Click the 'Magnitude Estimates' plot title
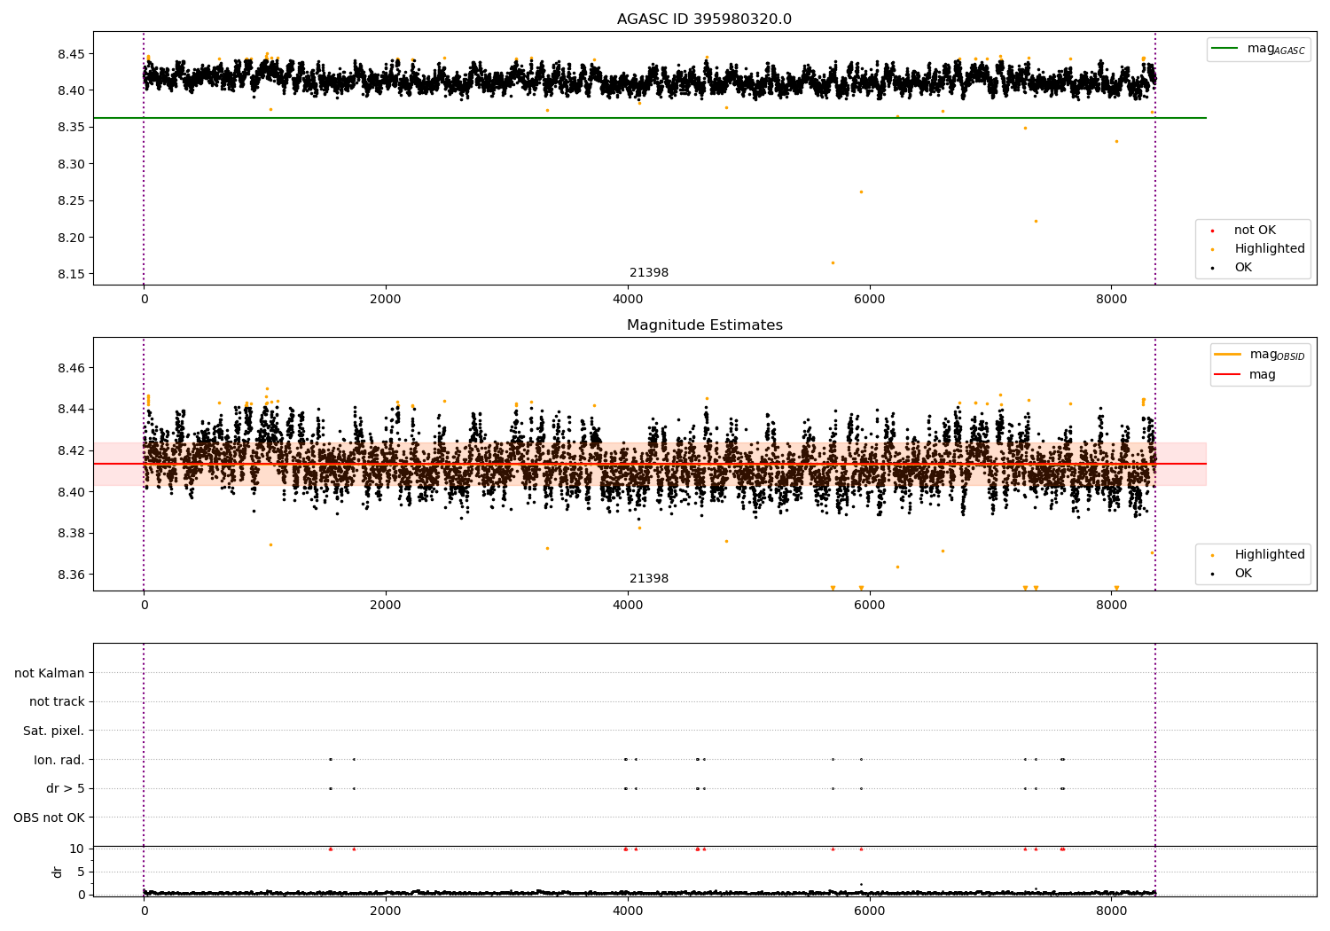The image size is (1330, 931). (705, 325)
